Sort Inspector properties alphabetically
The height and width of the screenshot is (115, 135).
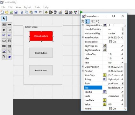[87, 21]
